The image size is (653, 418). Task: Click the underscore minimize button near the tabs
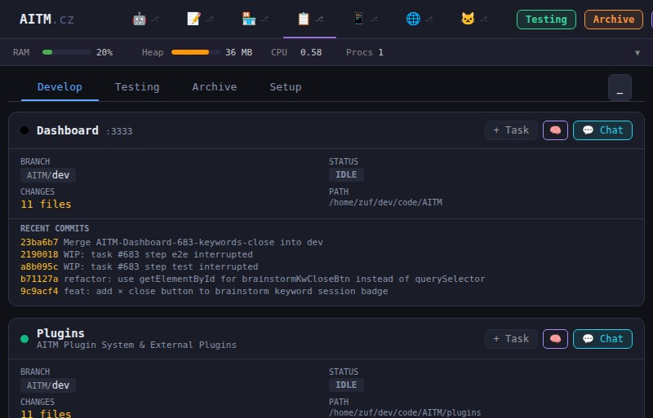coord(620,88)
